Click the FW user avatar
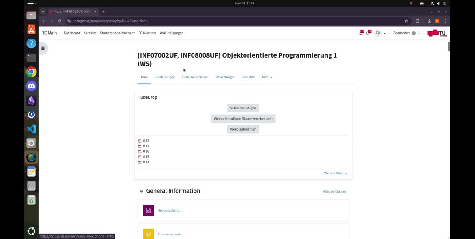Screen dimensions: 475x239 pyautogui.click(x=378, y=33)
